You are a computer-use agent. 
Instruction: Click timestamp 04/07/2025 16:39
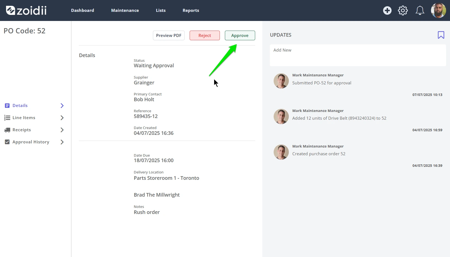click(x=427, y=166)
